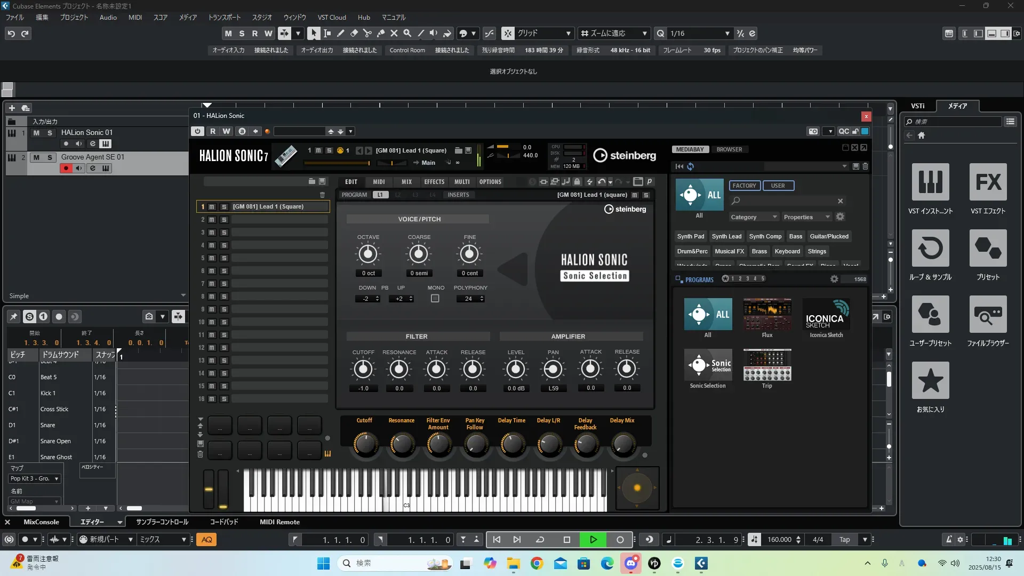The image size is (1024, 576).
Task: Activate cycle loop in transport bar
Action: (540, 540)
